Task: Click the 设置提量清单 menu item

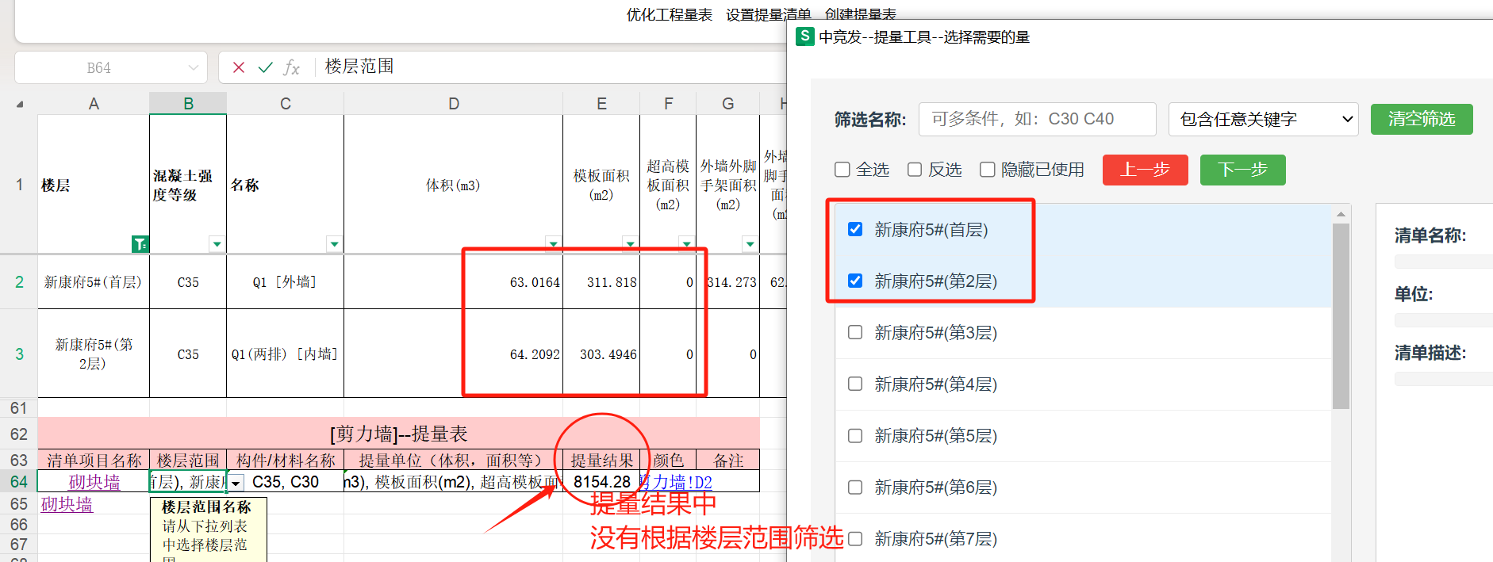Action: [x=768, y=14]
